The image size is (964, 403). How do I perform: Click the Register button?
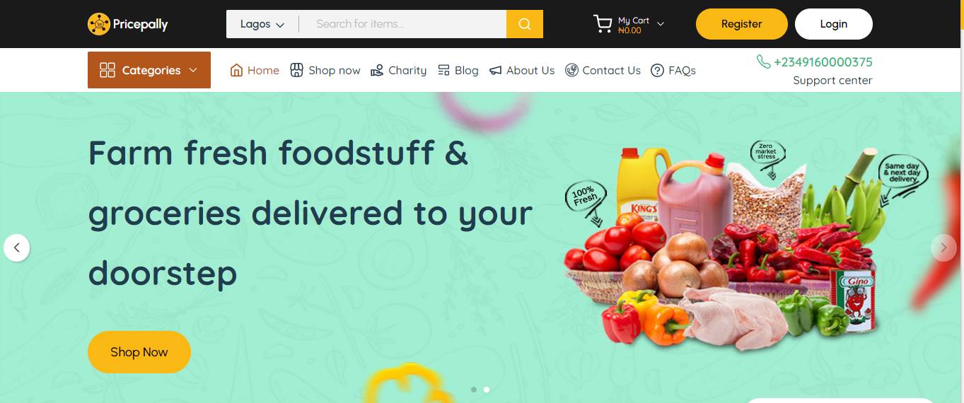742,24
